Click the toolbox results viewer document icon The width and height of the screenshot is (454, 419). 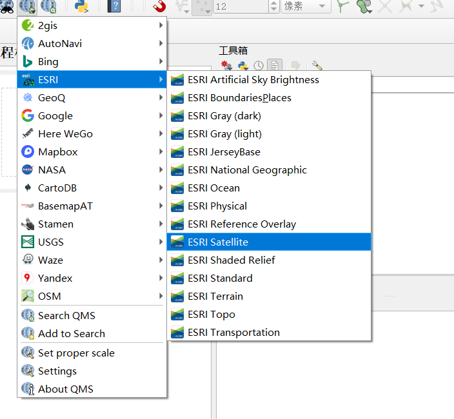pos(275,65)
